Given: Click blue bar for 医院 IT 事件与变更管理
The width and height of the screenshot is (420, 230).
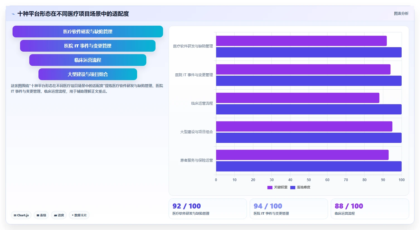Looking at the screenshot, I should pos(309,81).
